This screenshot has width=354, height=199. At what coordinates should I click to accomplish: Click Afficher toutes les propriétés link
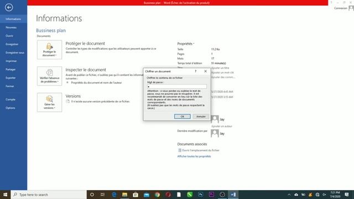[x=194, y=156]
